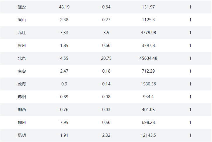This screenshot has height=142, width=212.
Task: Select the value 45634.48 in 北京 row
Action: [x=148, y=58]
